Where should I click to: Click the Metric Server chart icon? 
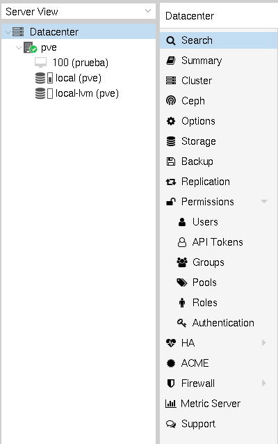click(170, 403)
